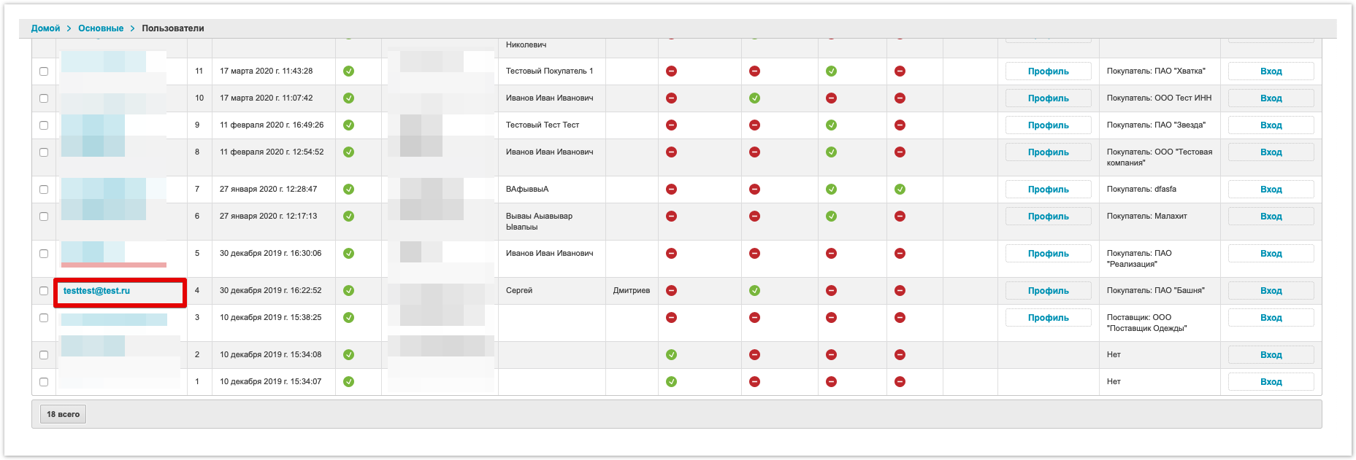Check the checkbox for user row 1
Screen dimensions: 1356x460
point(44,382)
